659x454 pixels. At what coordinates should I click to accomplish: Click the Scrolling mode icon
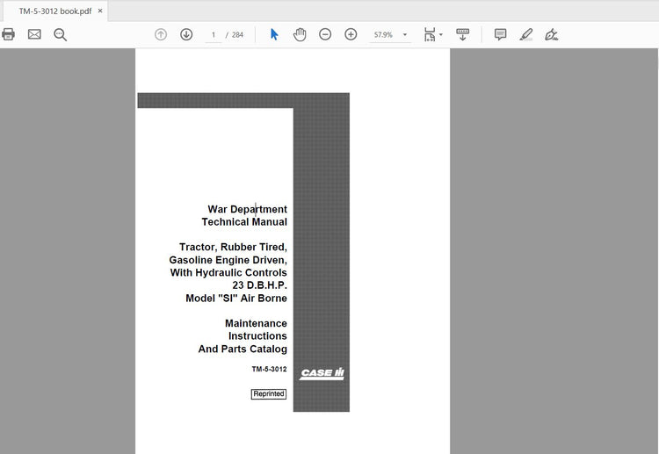click(463, 34)
